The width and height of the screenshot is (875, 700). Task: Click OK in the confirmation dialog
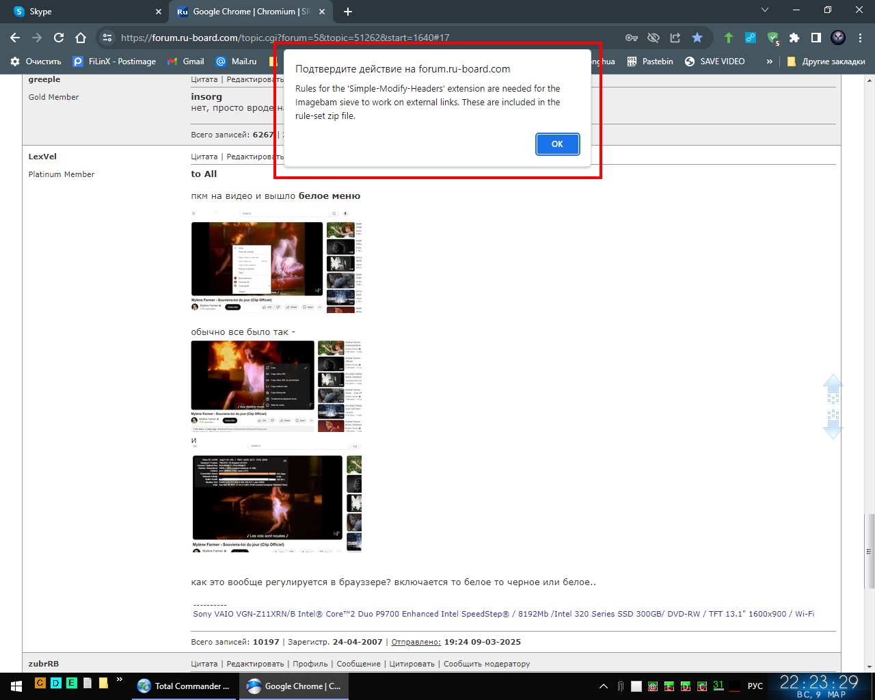tap(557, 144)
